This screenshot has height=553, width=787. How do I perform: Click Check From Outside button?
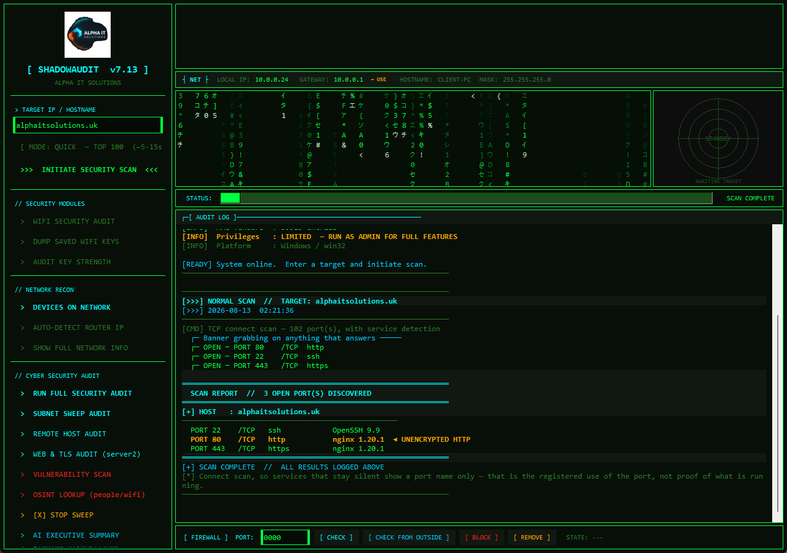pyautogui.click(x=409, y=538)
